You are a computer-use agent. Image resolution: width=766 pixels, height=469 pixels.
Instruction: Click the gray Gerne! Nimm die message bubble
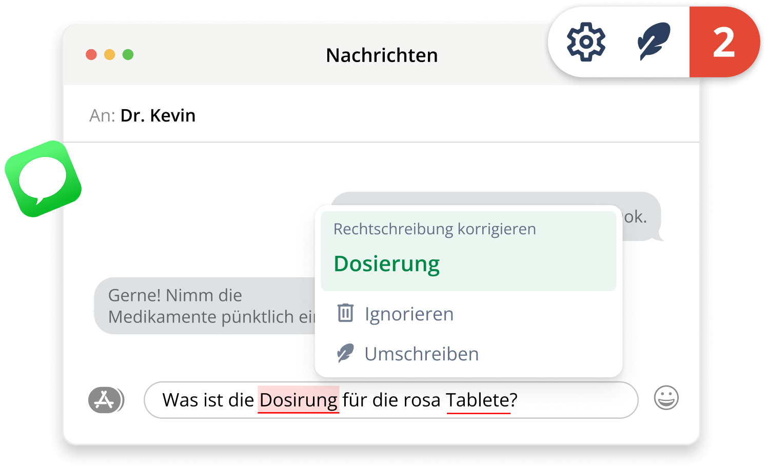point(174,305)
